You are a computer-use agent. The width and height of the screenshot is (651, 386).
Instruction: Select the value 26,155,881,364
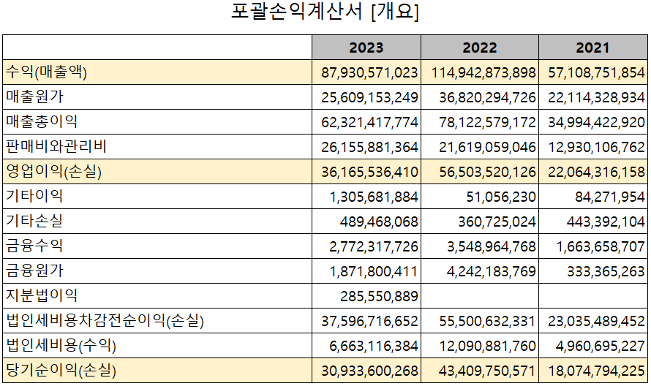[369, 148]
